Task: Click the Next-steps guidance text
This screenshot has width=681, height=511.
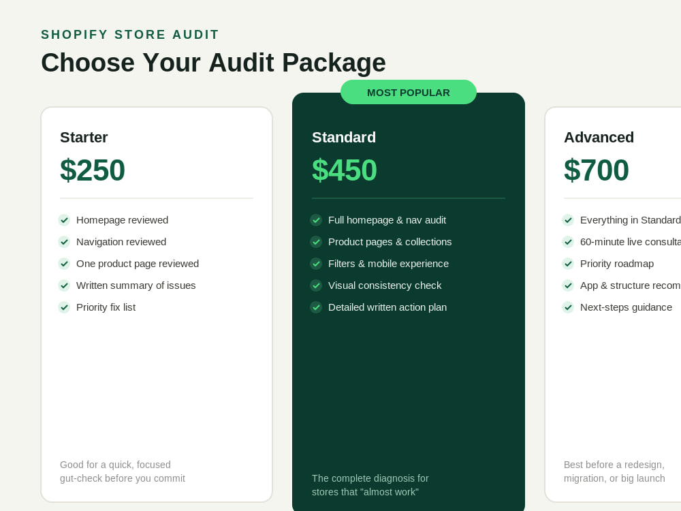Action: coord(627,307)
